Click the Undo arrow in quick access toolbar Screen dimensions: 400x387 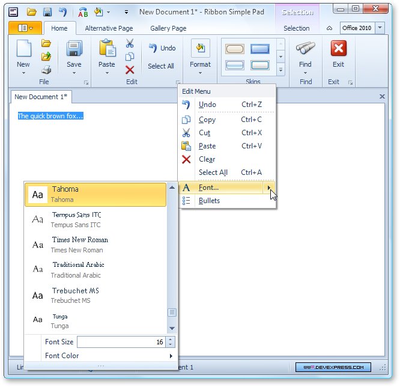pos(62,12)
